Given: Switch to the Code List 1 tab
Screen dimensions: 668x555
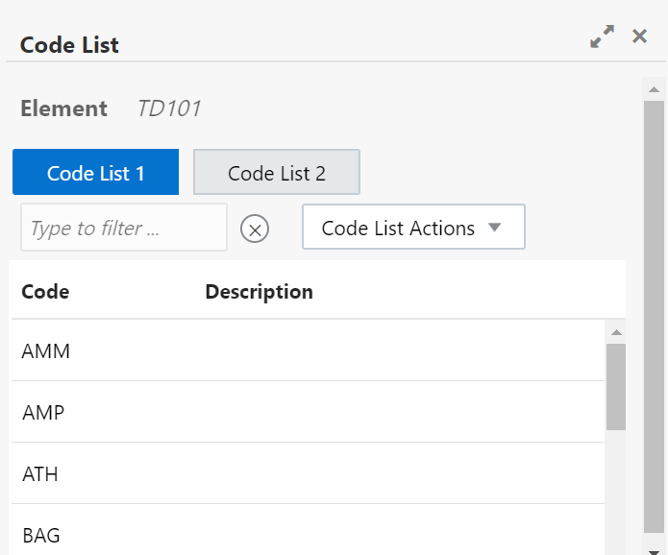Looking at the screenshot, I should coord(95,173).
